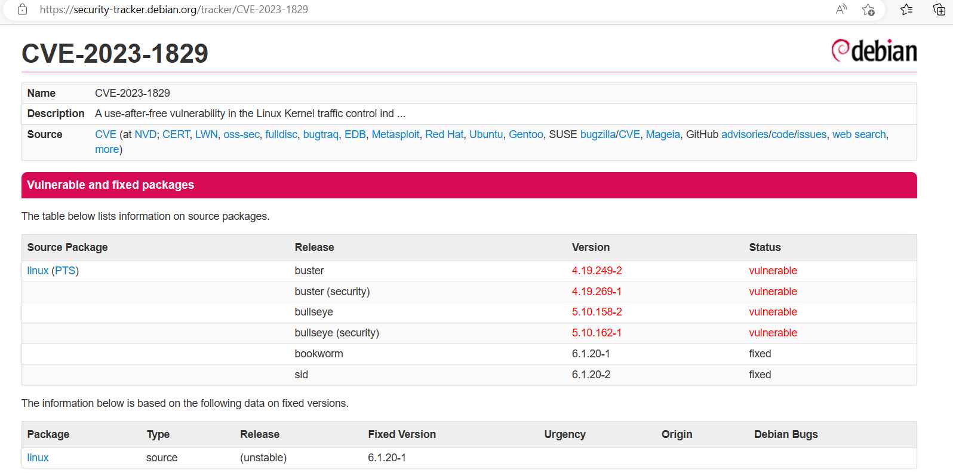953x475 pixels.
Task: Click version 5.10.162-1 cell
Action: (x=597, y=333)
